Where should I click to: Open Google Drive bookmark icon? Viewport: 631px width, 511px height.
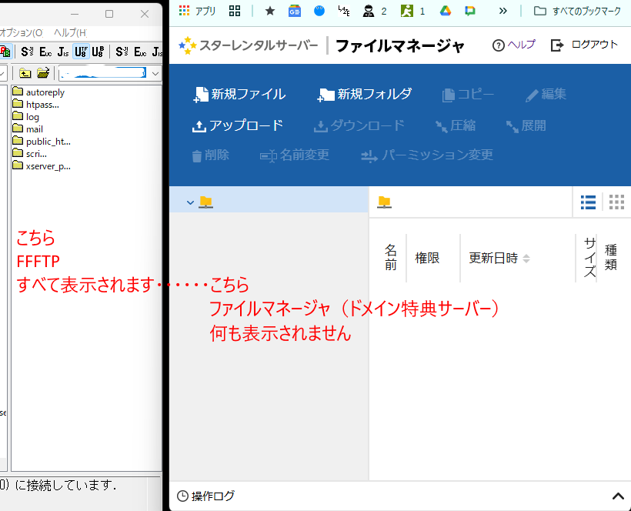point(445,12)
